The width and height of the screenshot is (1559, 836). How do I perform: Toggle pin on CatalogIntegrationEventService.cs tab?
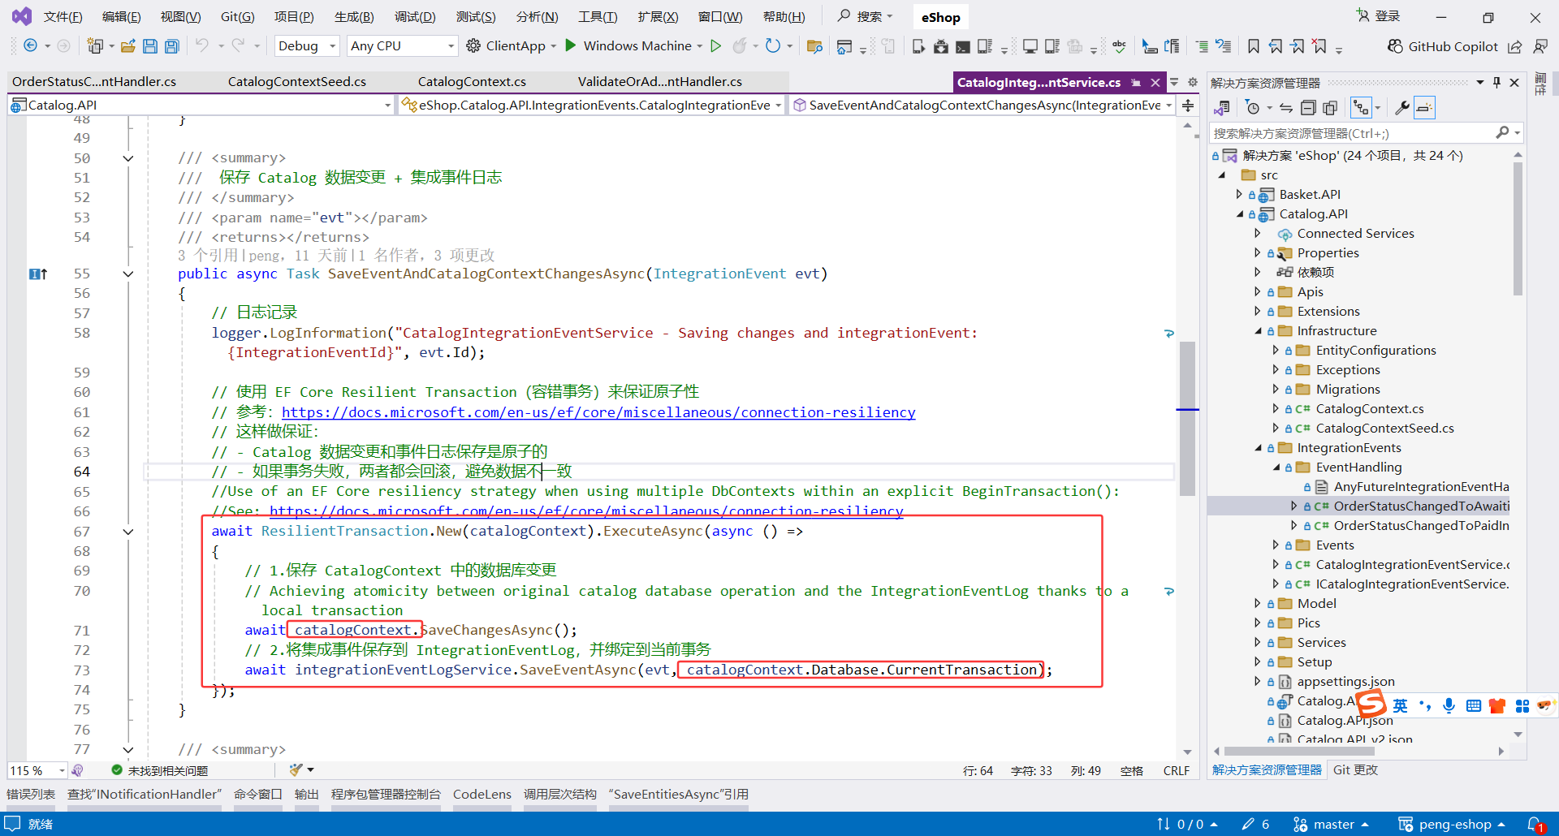(x=1136, y=83)
